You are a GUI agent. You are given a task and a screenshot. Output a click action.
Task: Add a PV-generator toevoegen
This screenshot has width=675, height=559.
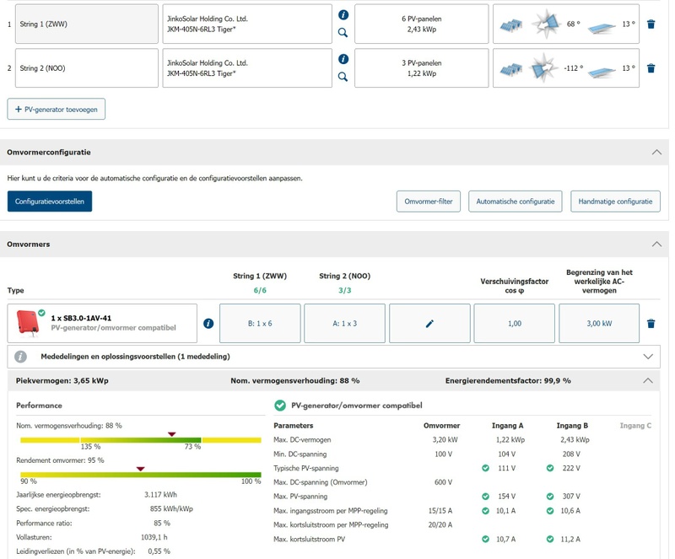(57, 109)
